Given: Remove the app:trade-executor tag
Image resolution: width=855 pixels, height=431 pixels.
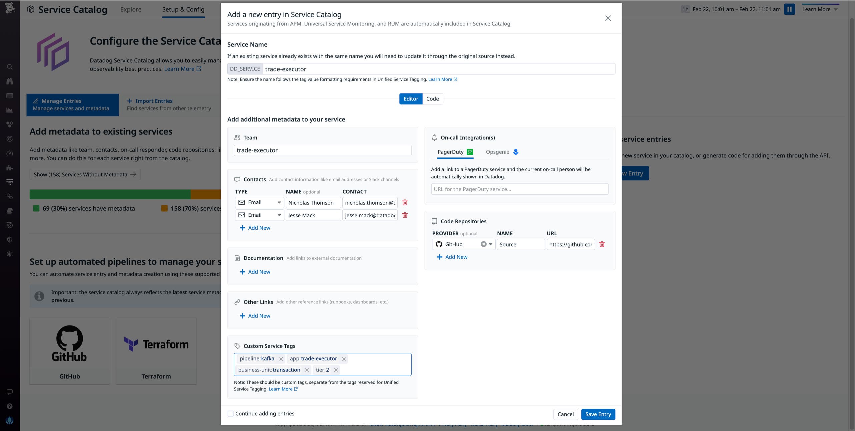Looking at the screenshot, I should coord(344,359).
